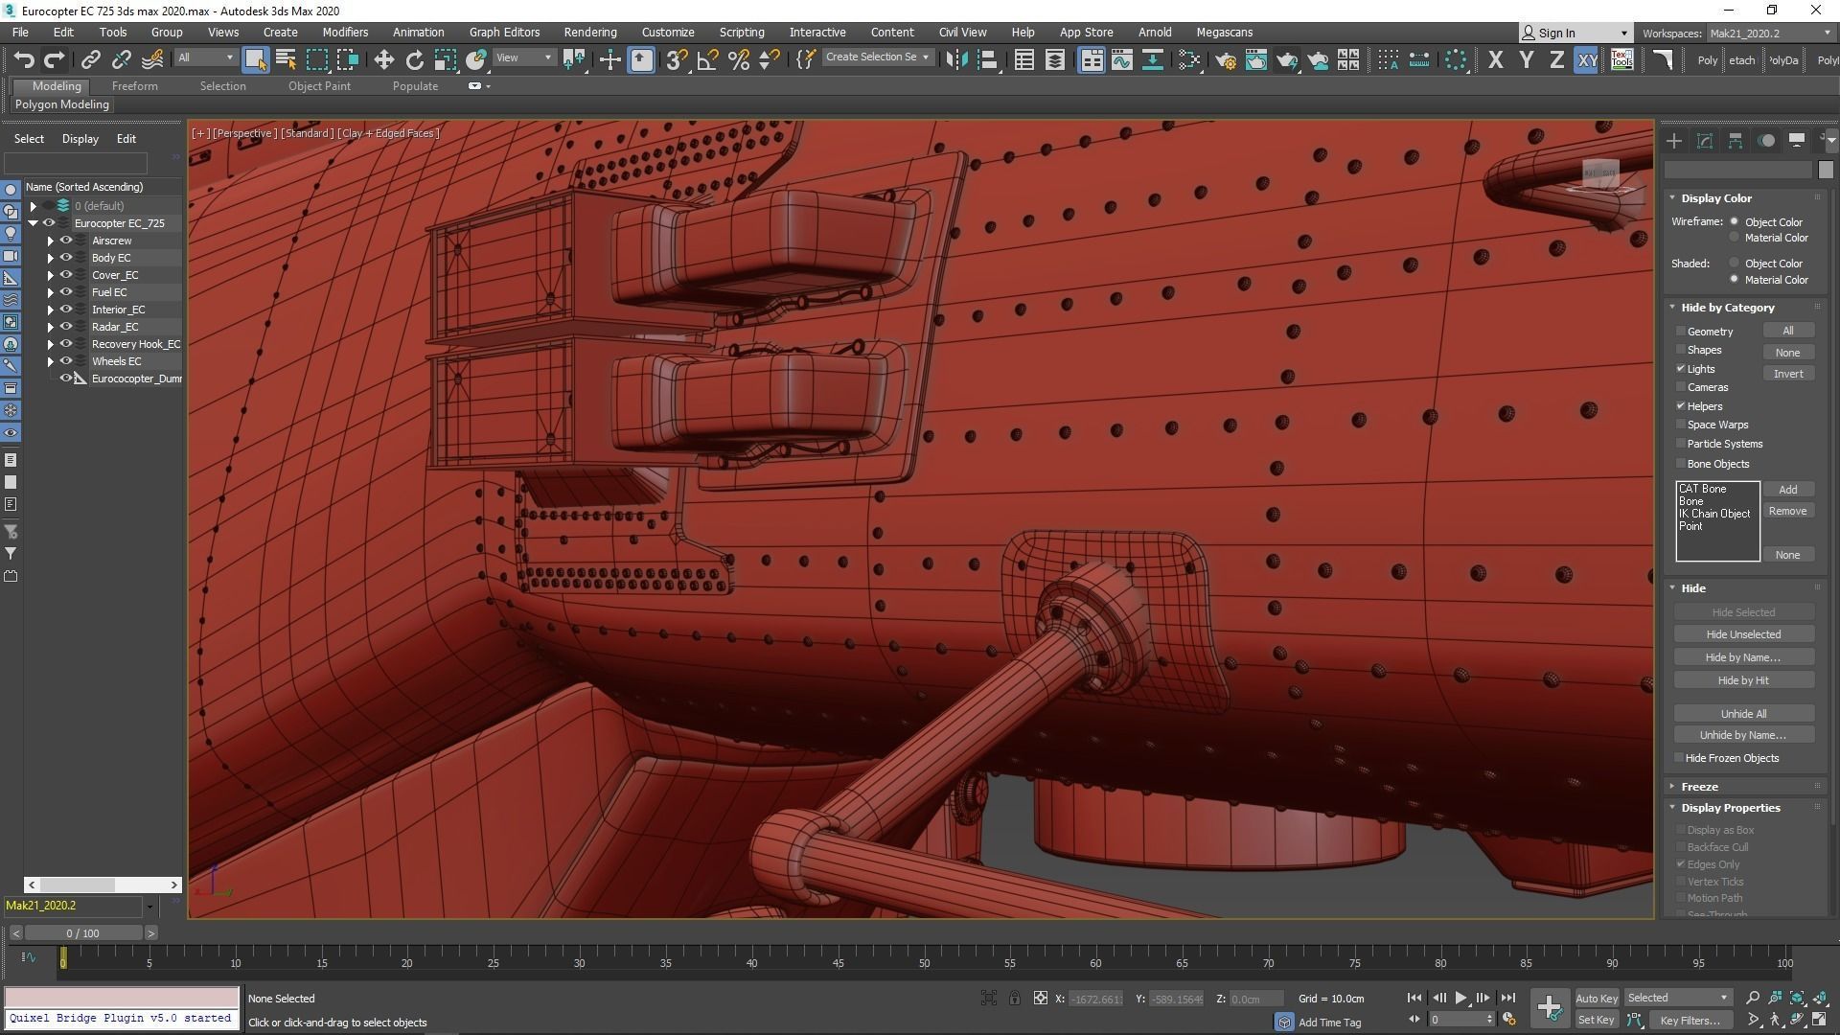The width and height of the screenshot is (1840, 1035).
Task: Select Wireframe Material Color radio
Action: point(1734,238)
